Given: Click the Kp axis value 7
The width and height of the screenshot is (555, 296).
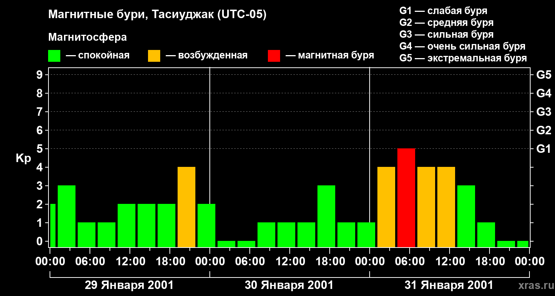Looking at the screenshot, I should coord(40,112).
